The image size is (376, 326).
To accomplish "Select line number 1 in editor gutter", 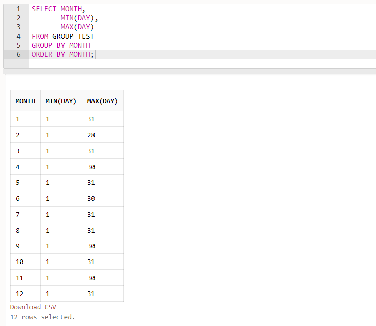I will 18,9.
